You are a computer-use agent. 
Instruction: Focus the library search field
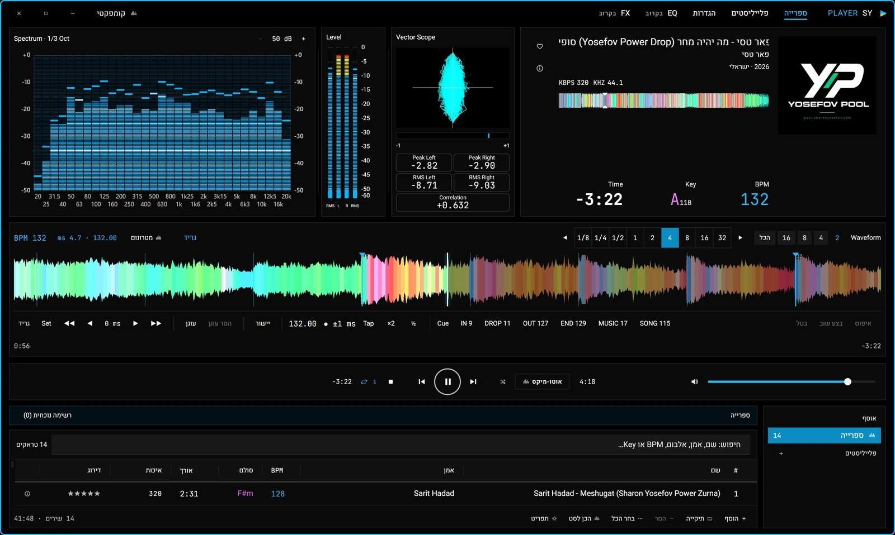(401, 445)
